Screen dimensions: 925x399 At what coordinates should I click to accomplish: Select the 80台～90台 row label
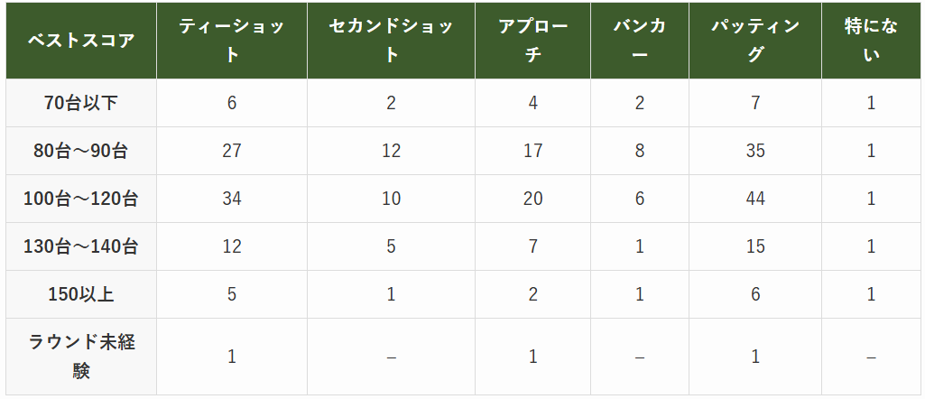point(81,151)
